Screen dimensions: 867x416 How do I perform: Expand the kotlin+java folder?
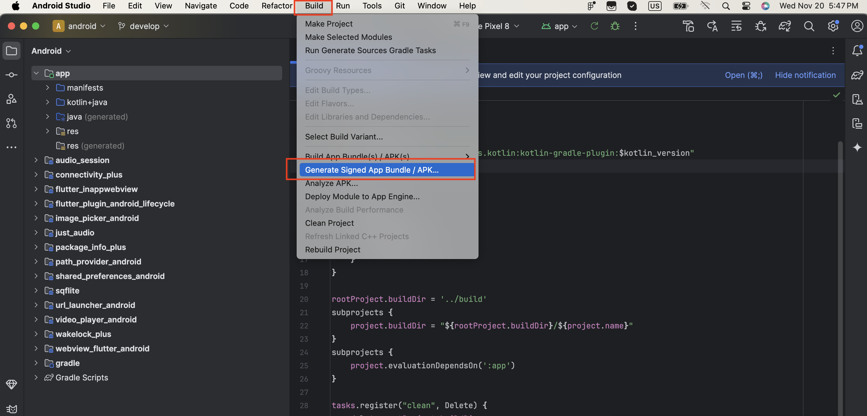[x=47, y=102]
